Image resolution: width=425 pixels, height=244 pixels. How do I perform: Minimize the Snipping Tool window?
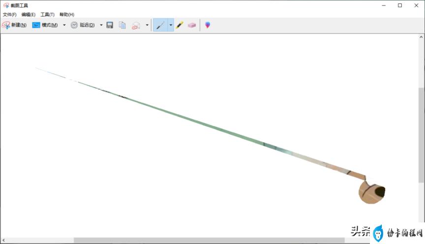[384, 5]
